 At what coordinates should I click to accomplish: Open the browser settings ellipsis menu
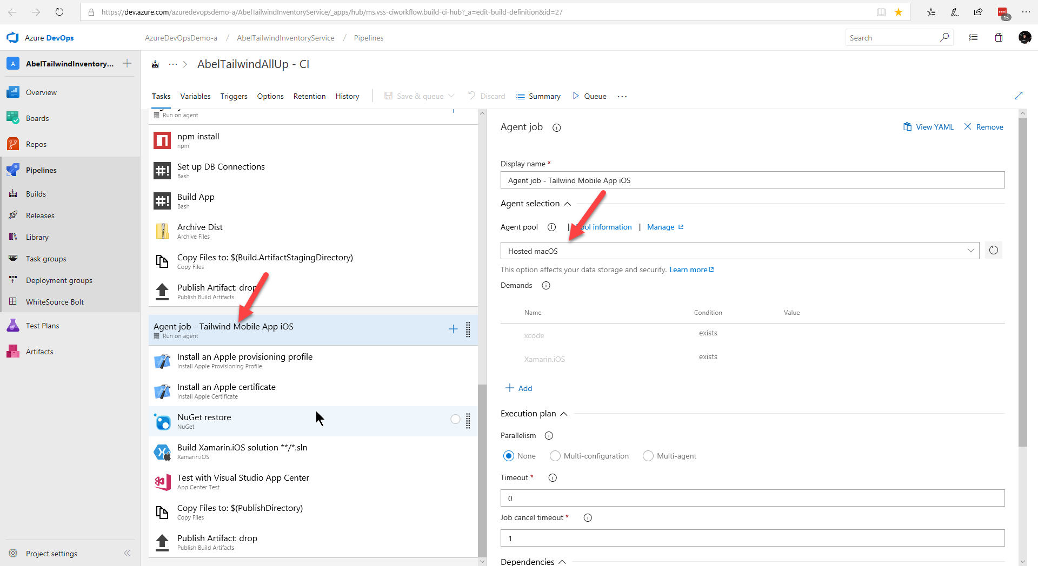click(1026, 12)
